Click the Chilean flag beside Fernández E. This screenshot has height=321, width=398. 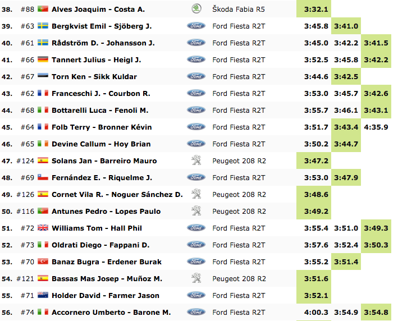pyautogui.click(x=43, y=177)
